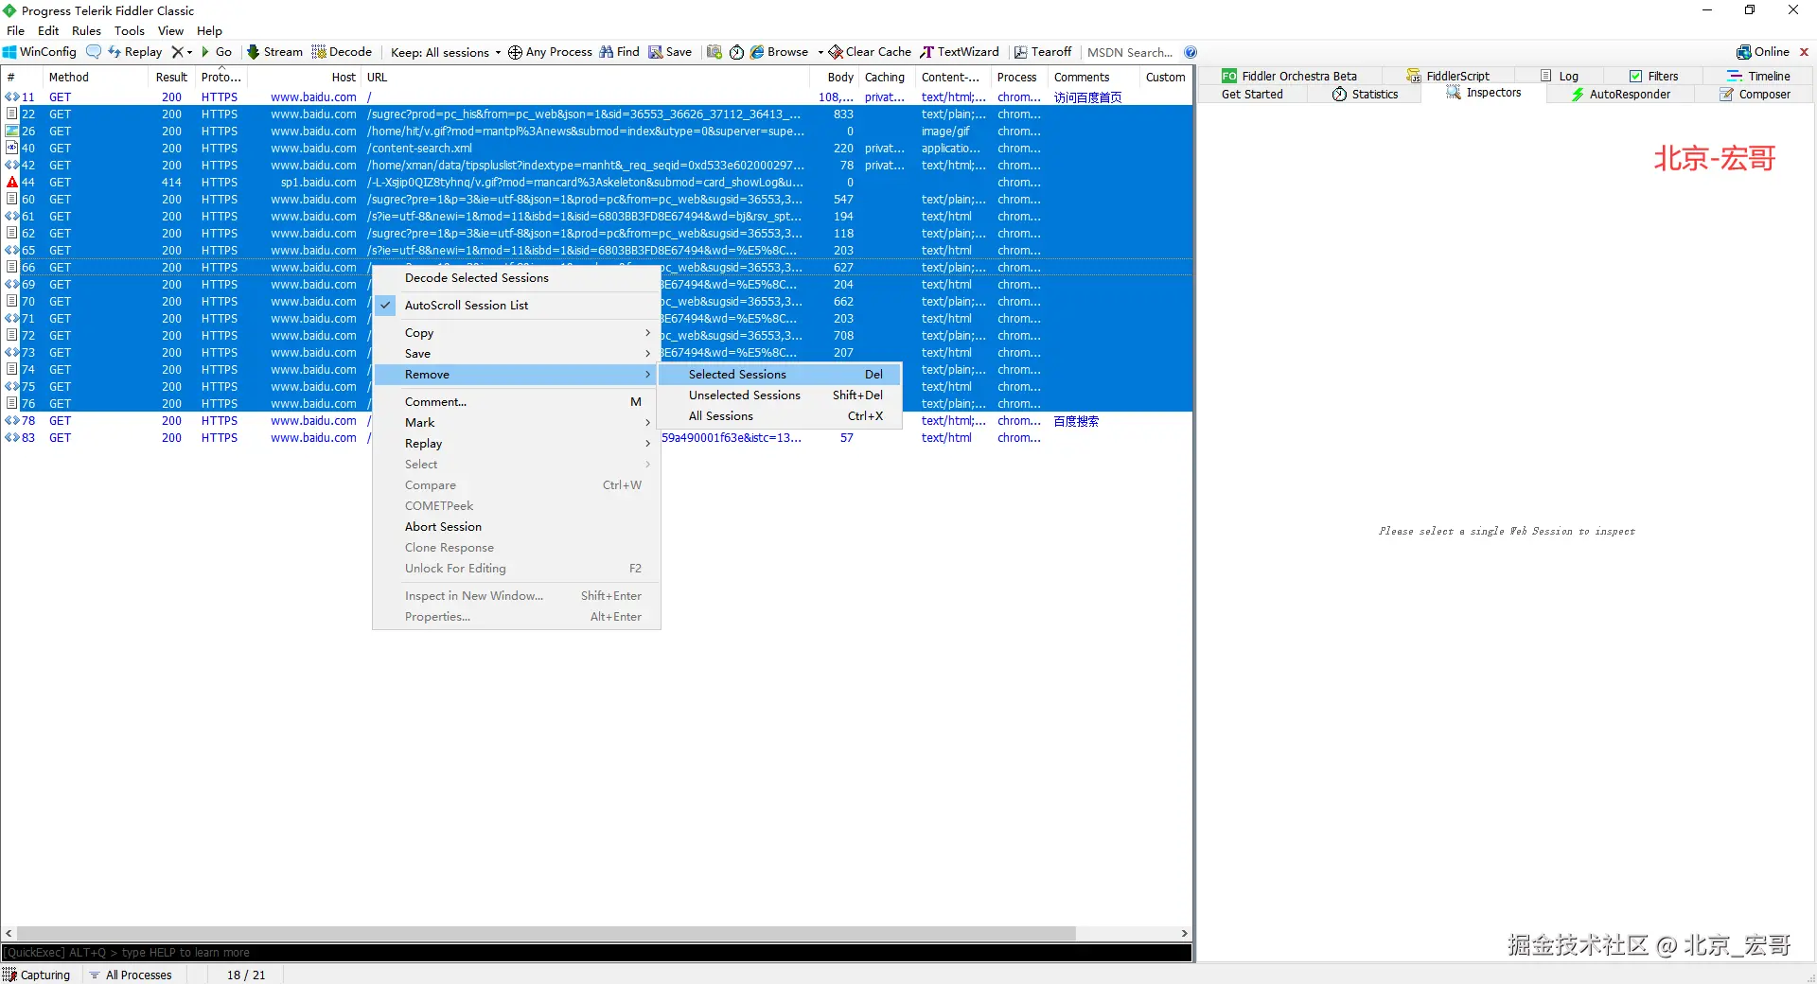Open the FiddlerScript tab
The image size is (1817, 984).
pyautogui.click(x=1448, y=76)
